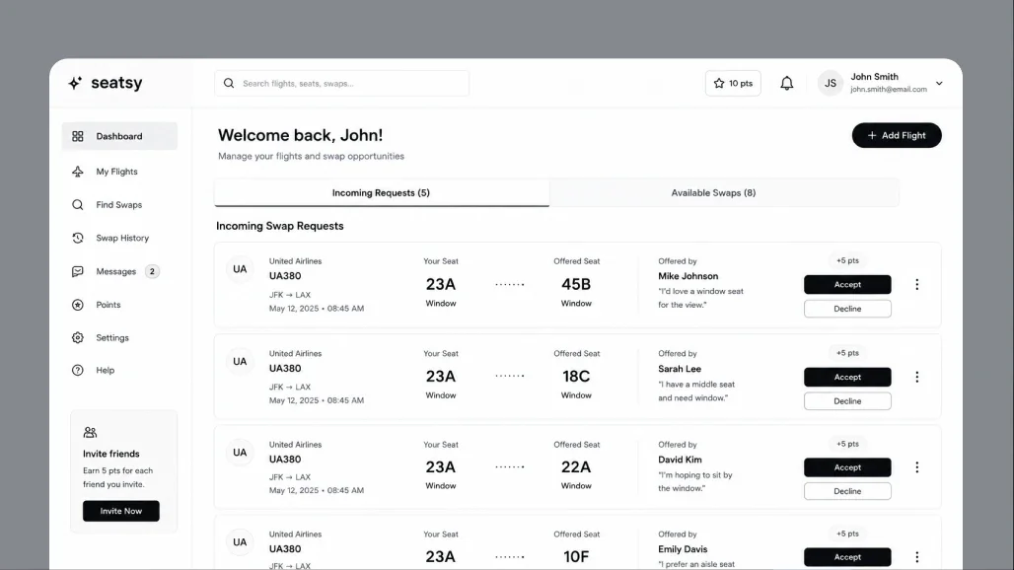1014x570 pixels.
Task: Click the Points star-circle icon
Action: coord(78,305)
